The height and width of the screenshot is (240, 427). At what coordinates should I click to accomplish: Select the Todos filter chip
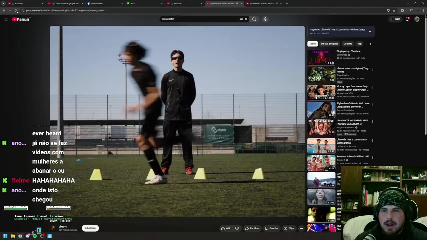(x=313, y=44)
